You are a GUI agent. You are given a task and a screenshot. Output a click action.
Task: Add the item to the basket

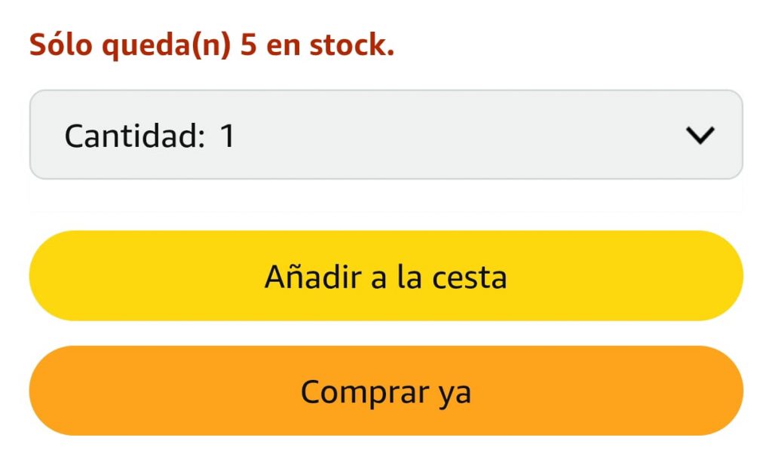(x=385, y=276)
